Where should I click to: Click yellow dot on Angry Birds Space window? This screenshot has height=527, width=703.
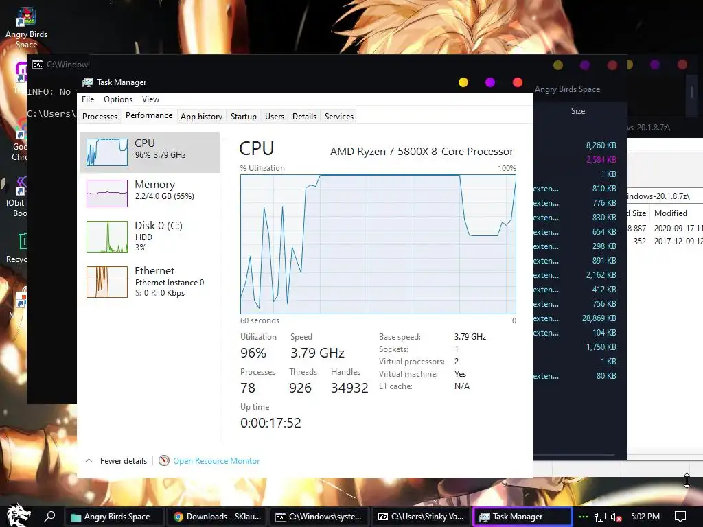pyautogui.click(x=558, y=65)
